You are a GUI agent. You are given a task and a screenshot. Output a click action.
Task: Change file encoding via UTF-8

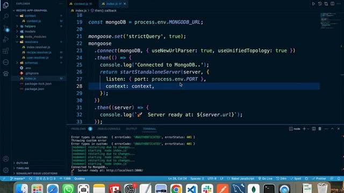click(212, 179)
